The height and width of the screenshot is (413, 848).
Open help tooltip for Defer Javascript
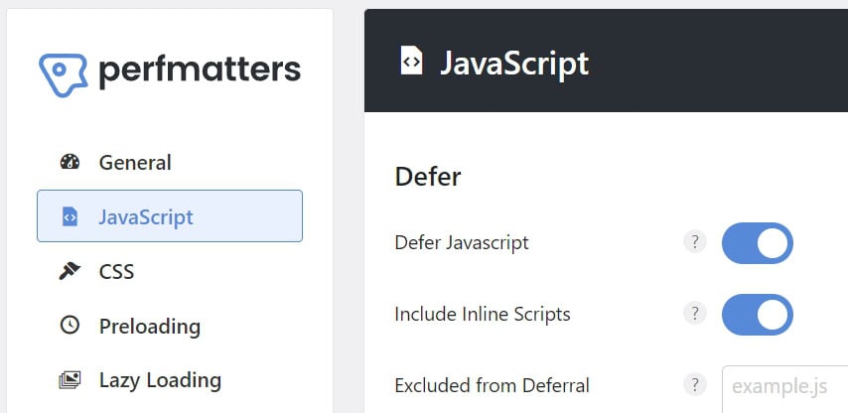pos(695,242)
